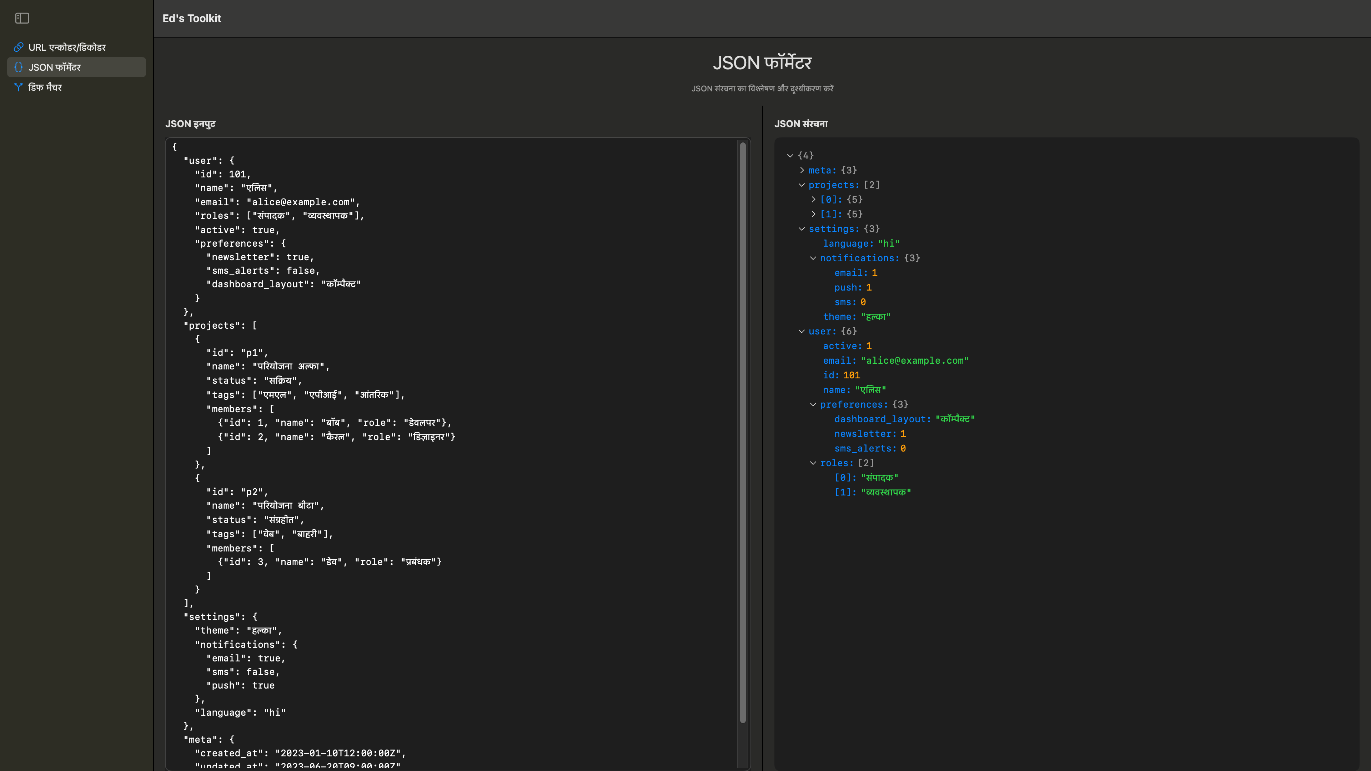Click the "settings": { line in input

click(220, 617)
